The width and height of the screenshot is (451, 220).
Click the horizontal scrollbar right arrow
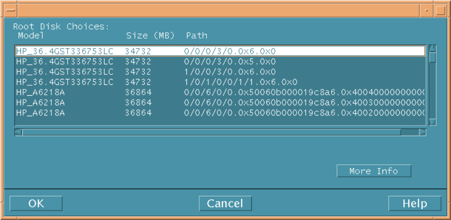click(x=422, y=132)
